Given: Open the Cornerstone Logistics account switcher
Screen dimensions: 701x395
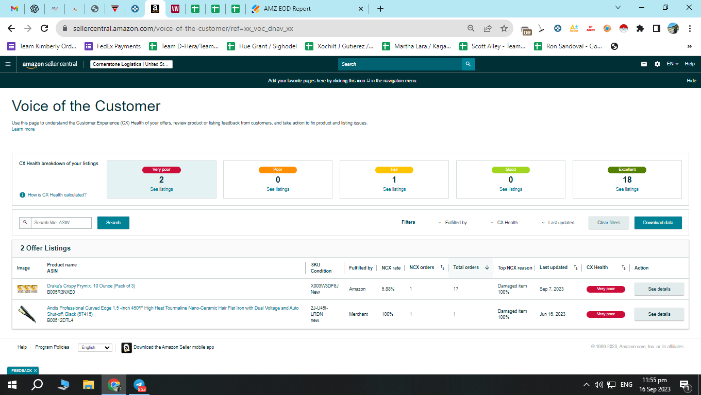Looking at the screenshot, I should tap(131, 64).
